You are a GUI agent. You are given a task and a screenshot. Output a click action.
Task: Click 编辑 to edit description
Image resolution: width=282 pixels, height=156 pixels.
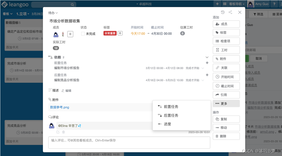66,91
